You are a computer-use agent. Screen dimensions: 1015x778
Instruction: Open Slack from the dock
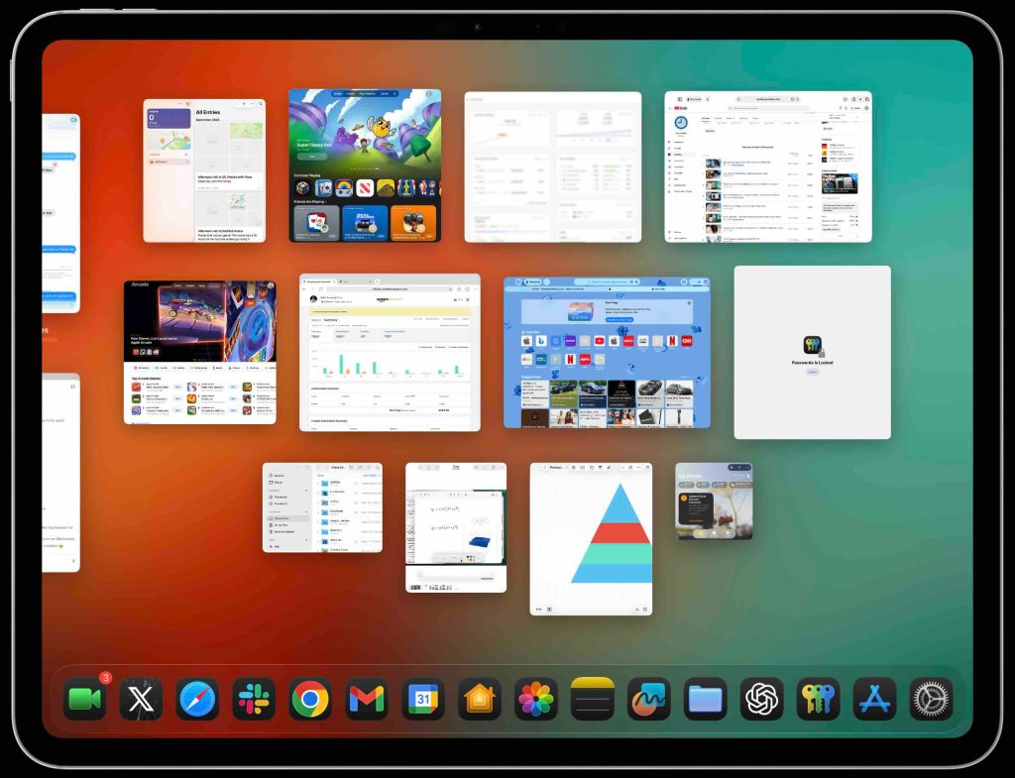[x=254, y=700]
